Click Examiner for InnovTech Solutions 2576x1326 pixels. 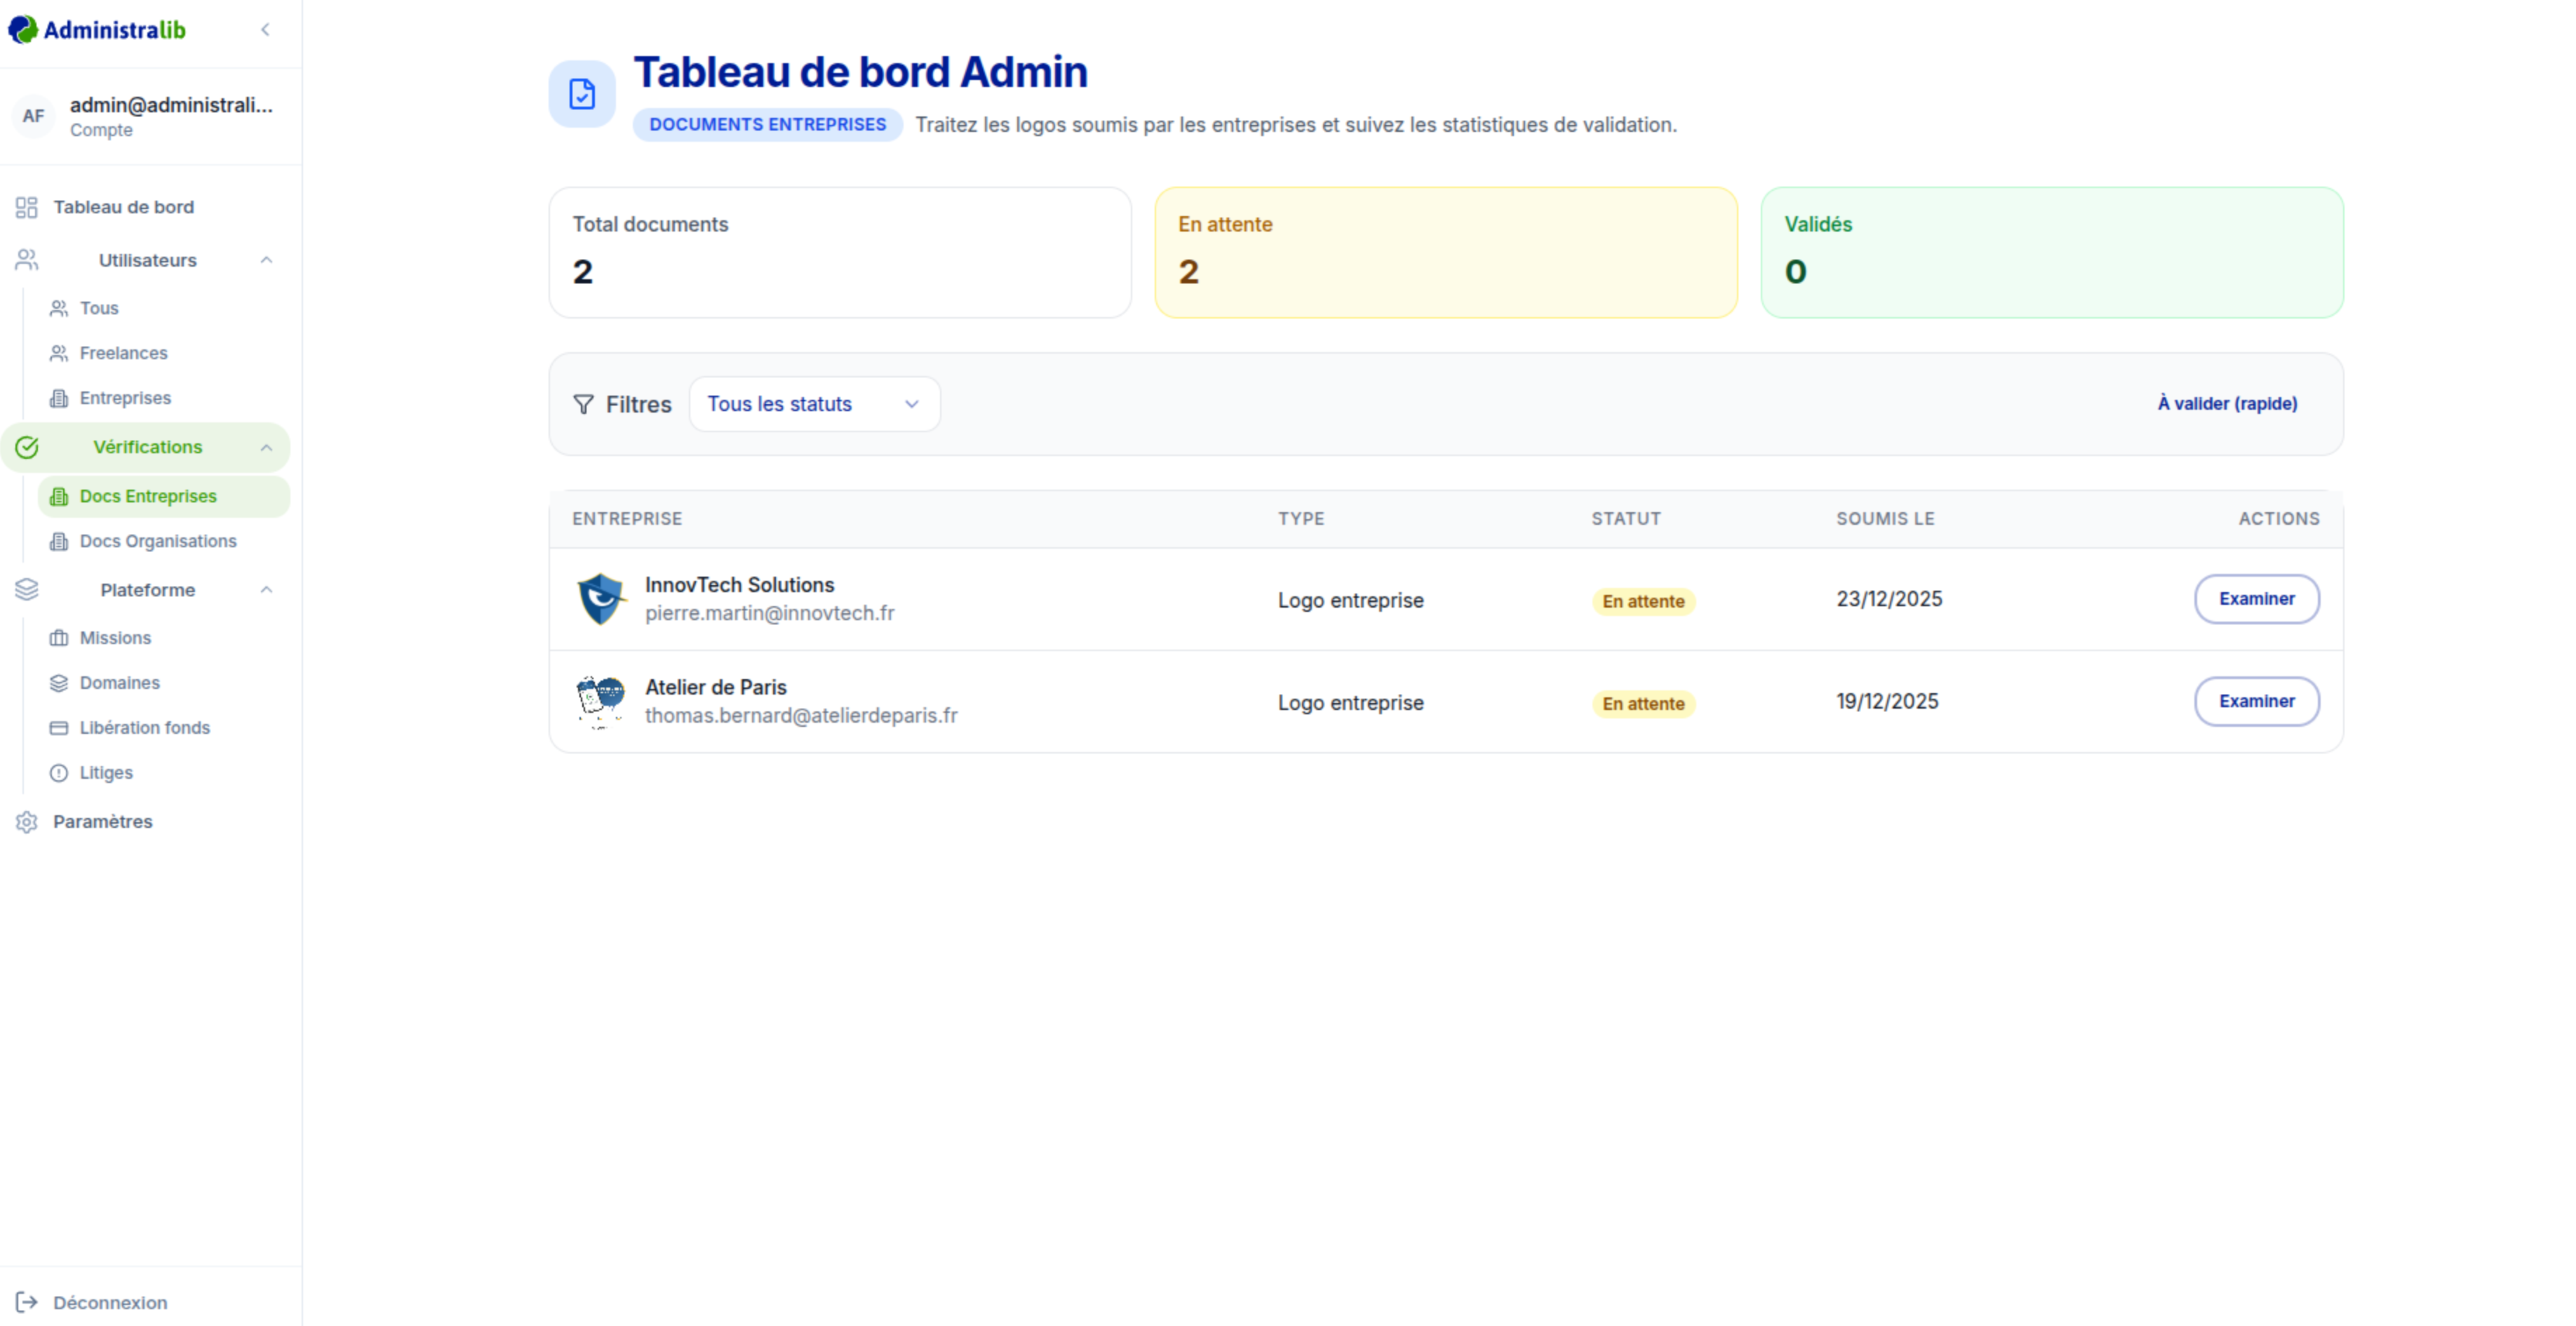pos(2256,599)
